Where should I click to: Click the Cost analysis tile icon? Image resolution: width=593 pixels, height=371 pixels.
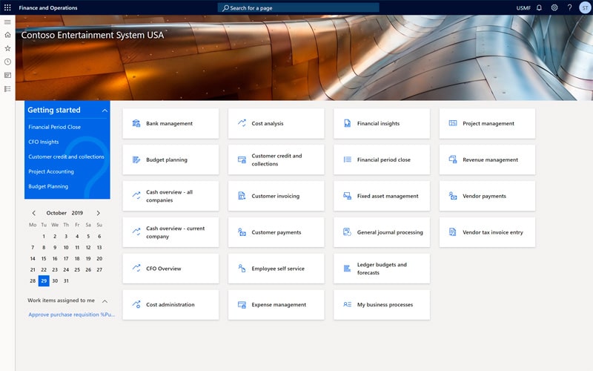tap(242, 123)
